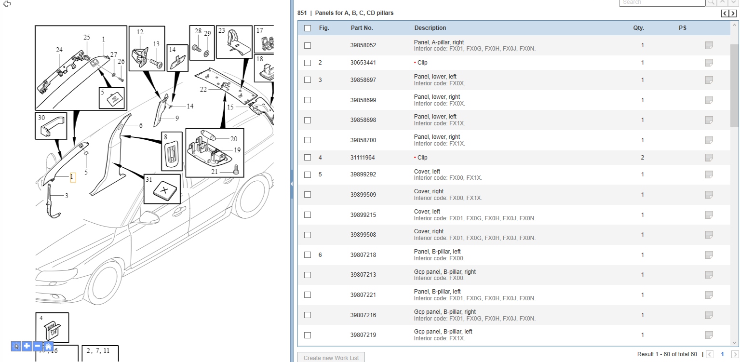
Task: Open note icon for part 30653441
Action: click(x=709, y=63)
